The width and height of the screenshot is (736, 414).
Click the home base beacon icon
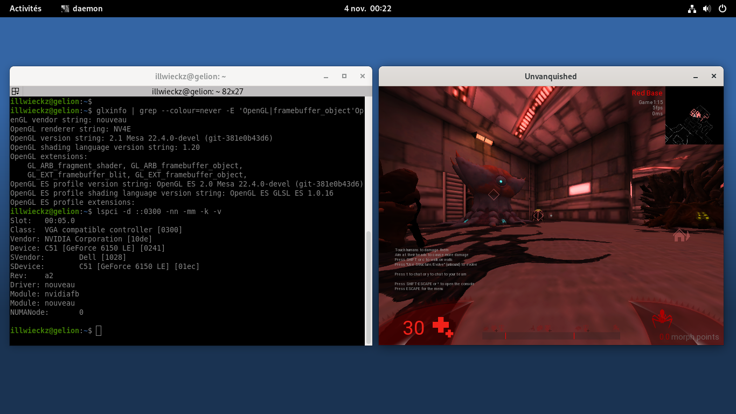coord(681,236)
